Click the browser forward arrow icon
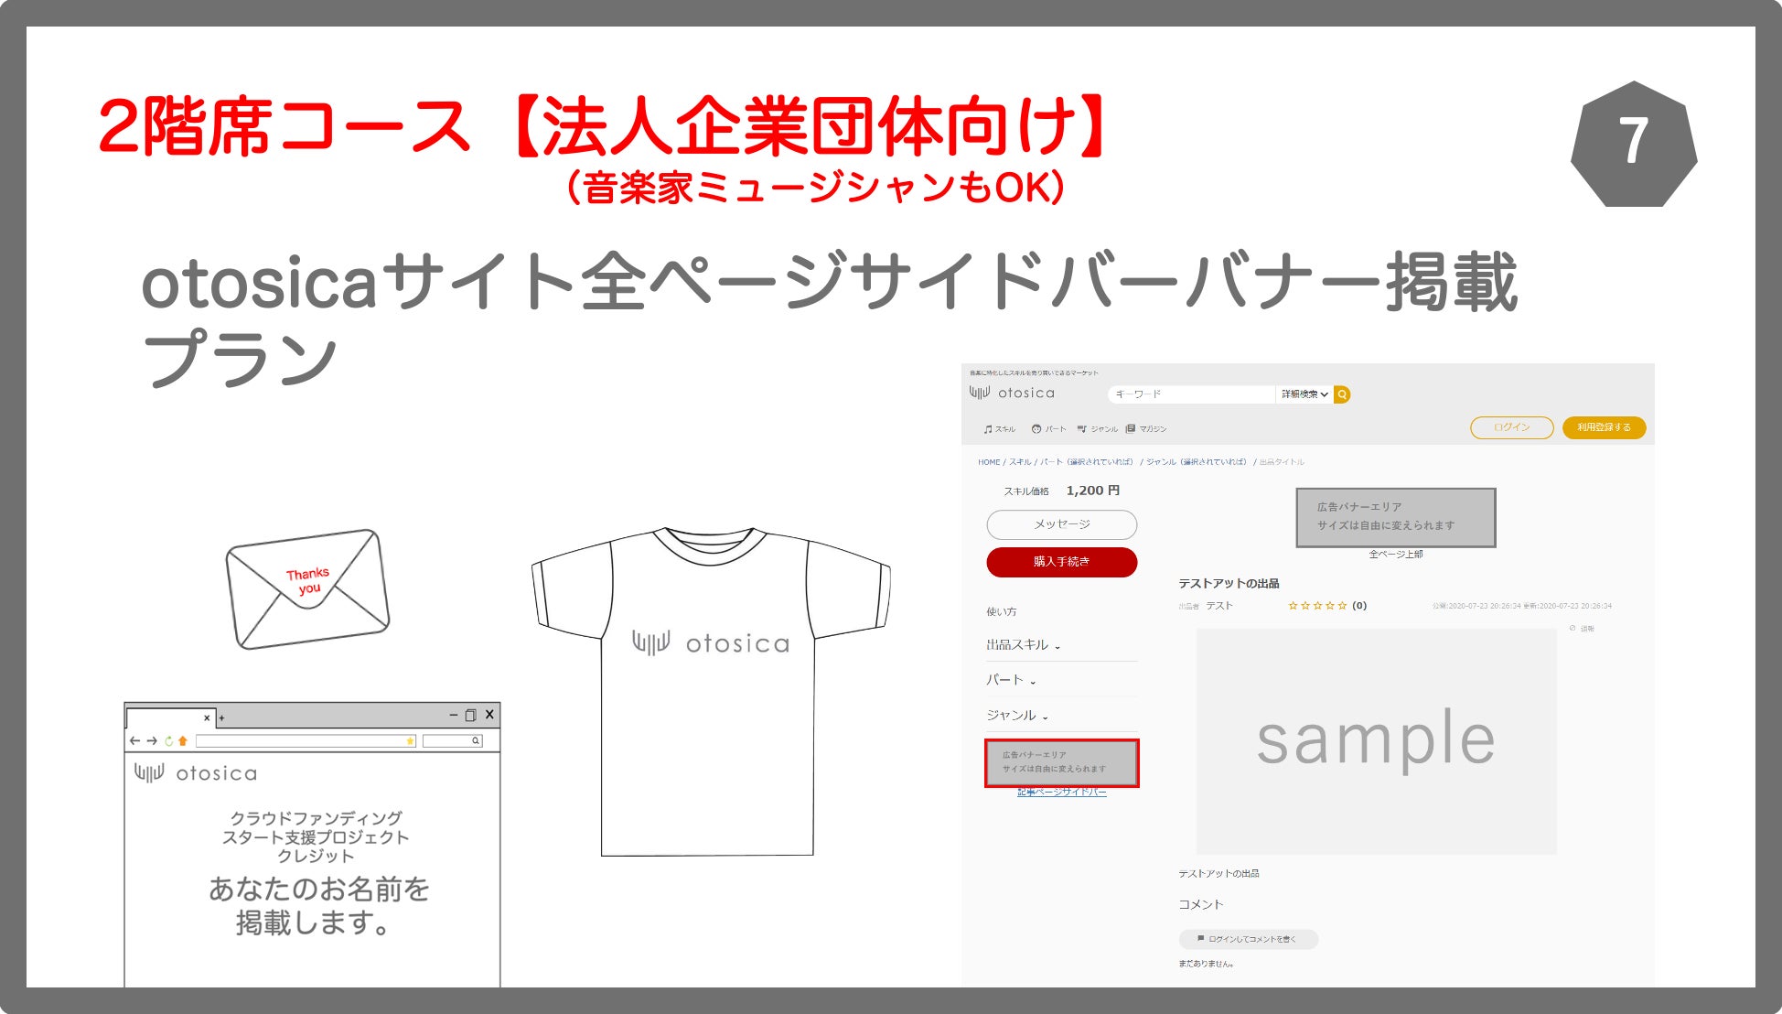Image resolution: width=1782 pixels, height=1014 pixels. tap(152, 741)
